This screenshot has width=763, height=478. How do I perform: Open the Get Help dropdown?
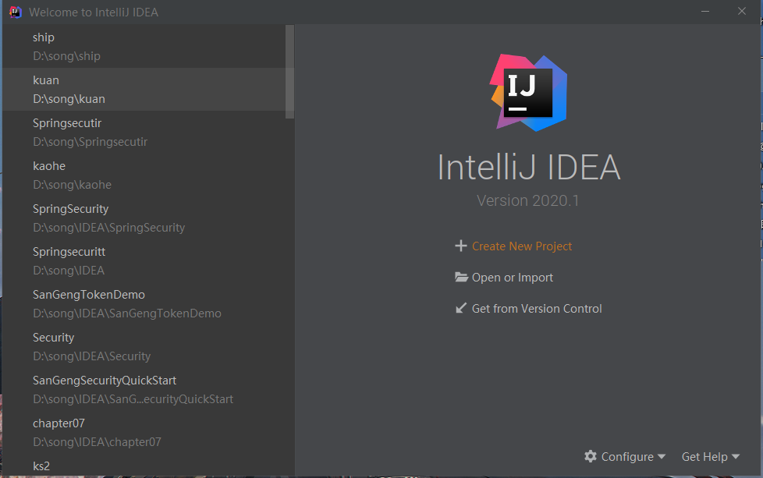click(x=710, y=457)
